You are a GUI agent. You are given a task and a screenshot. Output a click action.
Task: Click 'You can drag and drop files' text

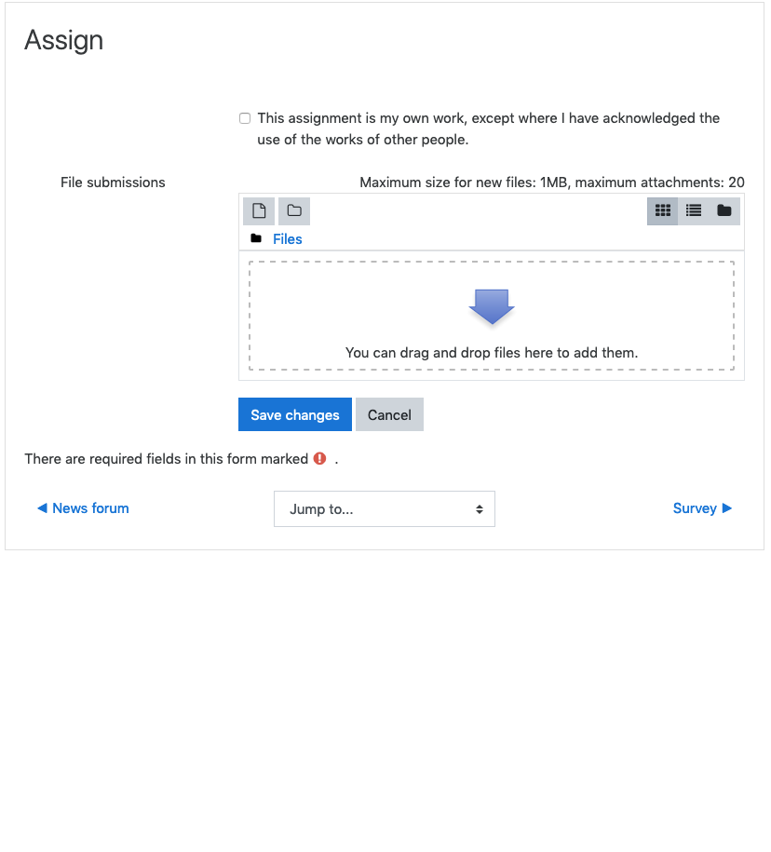pyautogui.click(x=491, y=353)
